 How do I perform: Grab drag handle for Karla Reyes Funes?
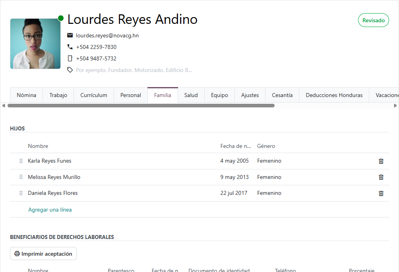tap(21, 161)
